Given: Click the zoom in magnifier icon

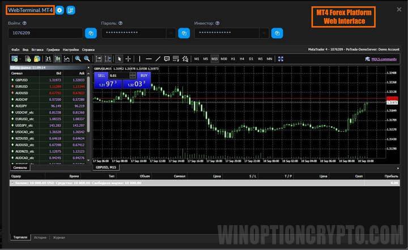Looking at the screenshot, I should 77,59.
